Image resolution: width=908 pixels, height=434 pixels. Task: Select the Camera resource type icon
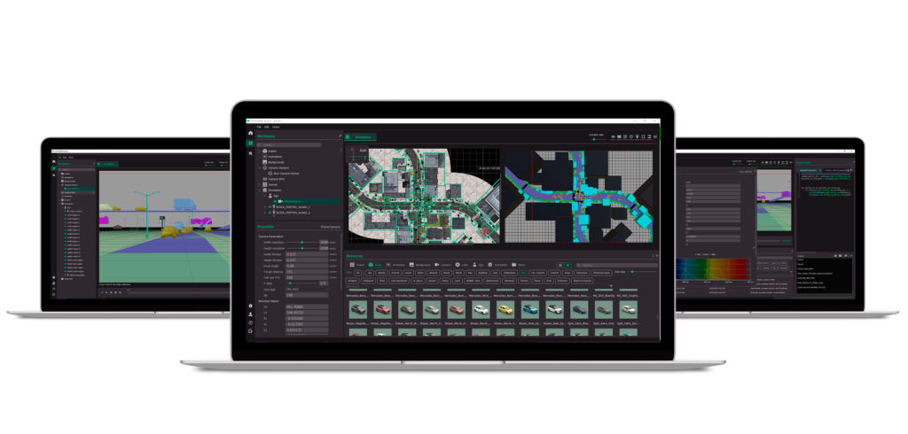(438, 265)
